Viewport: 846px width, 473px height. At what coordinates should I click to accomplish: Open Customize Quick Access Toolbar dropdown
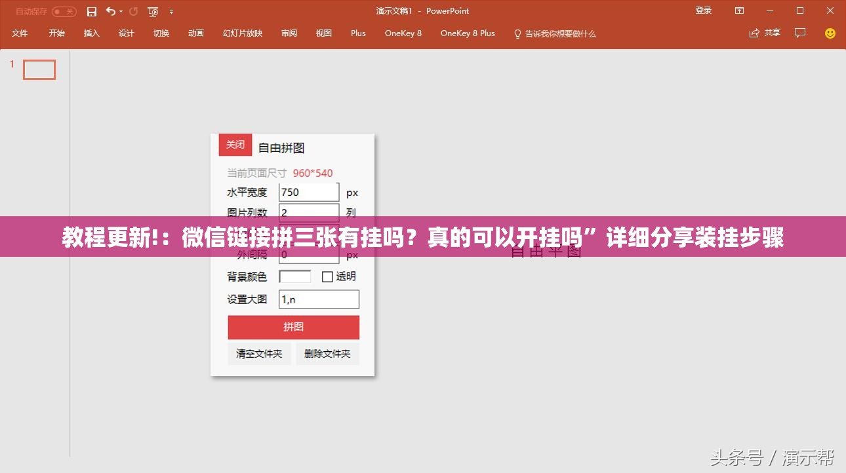[x=172, y=11]
